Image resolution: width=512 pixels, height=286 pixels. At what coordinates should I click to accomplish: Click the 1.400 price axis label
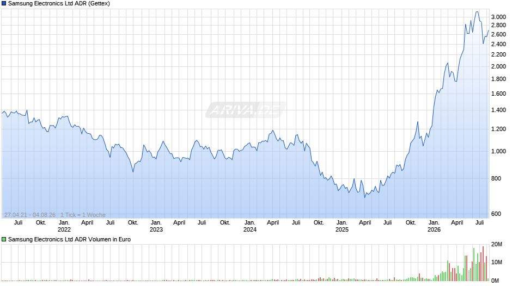pos(498,110)
